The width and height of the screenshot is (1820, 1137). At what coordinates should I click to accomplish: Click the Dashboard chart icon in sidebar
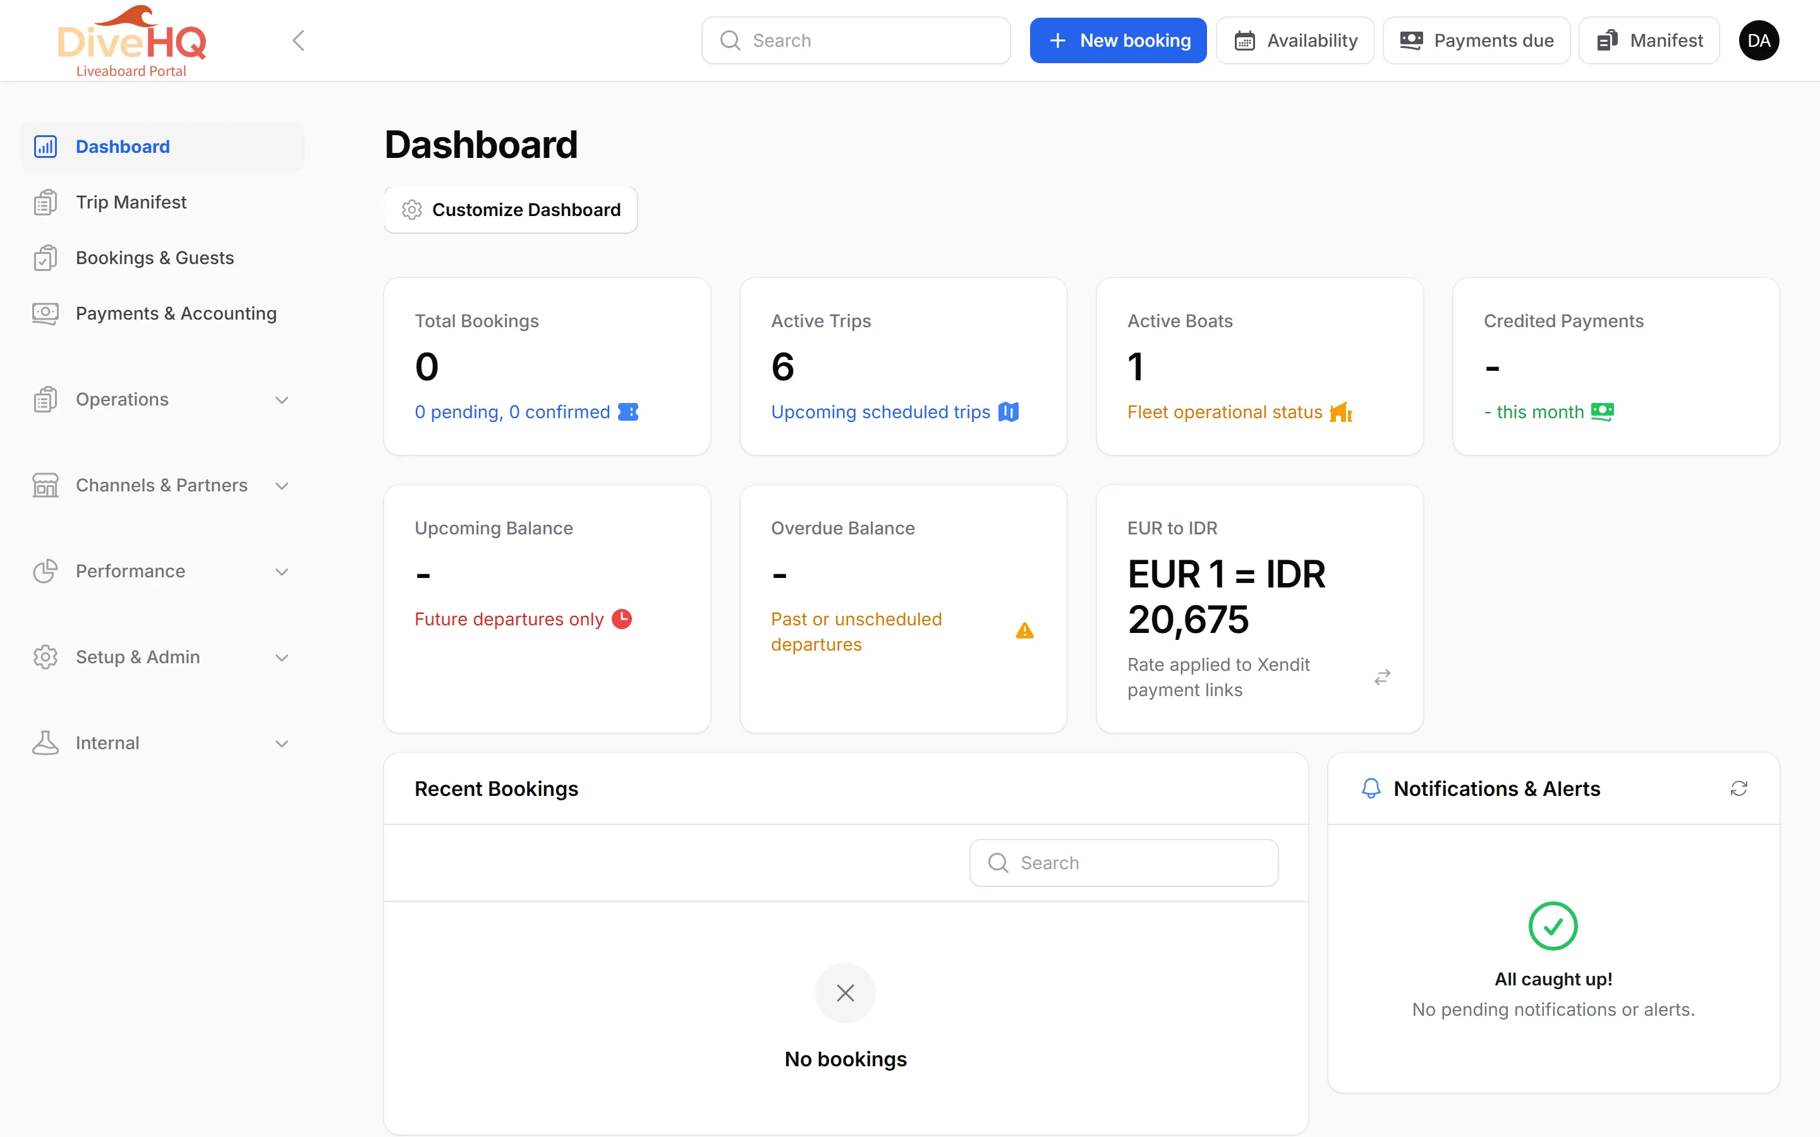[45, 147]
